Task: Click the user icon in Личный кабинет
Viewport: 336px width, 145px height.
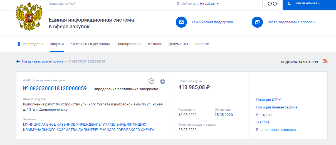Action: coord(290,3)
